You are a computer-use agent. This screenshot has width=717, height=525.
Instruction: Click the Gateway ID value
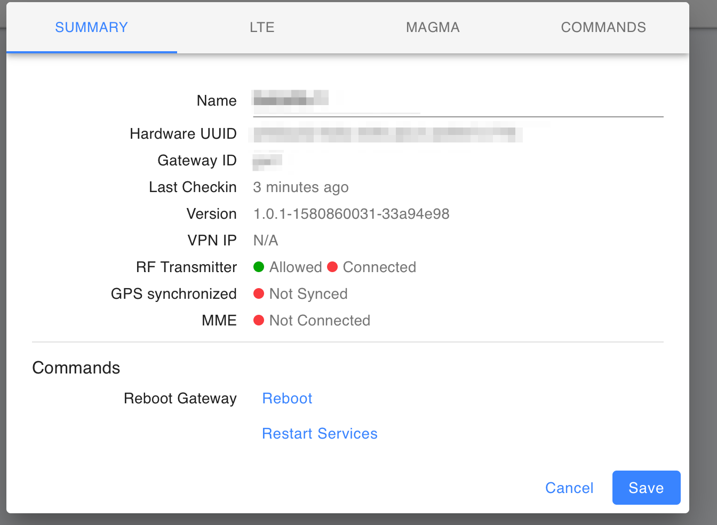267,160
